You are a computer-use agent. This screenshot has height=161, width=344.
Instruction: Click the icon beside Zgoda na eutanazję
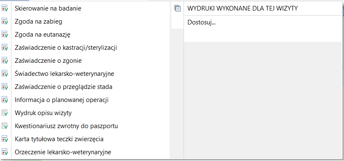[x=5, y=35]
